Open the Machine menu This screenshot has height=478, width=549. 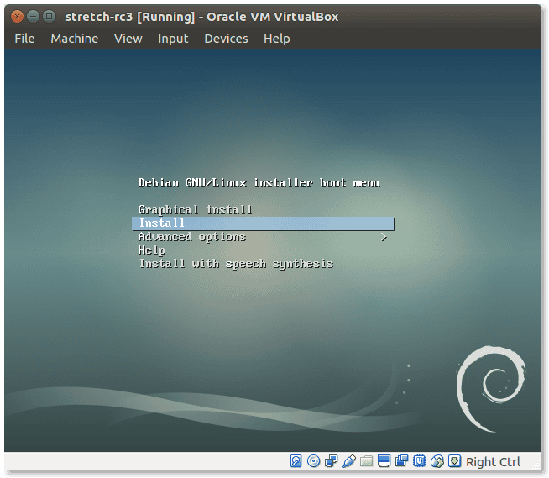74,39
